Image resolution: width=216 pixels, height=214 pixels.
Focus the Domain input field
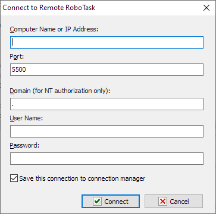coord(107,104)
